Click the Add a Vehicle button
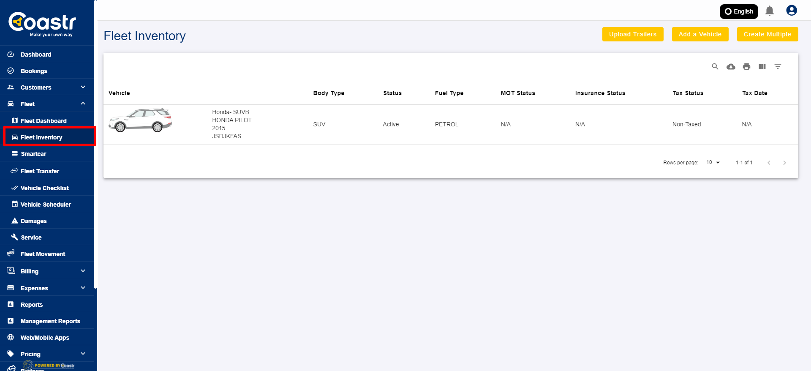811x371 pixels. 700,34
